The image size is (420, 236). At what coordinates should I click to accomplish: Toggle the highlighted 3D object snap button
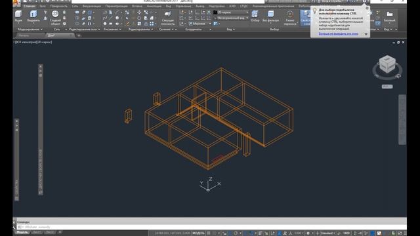pyautogui.click(x=279, y=233)
